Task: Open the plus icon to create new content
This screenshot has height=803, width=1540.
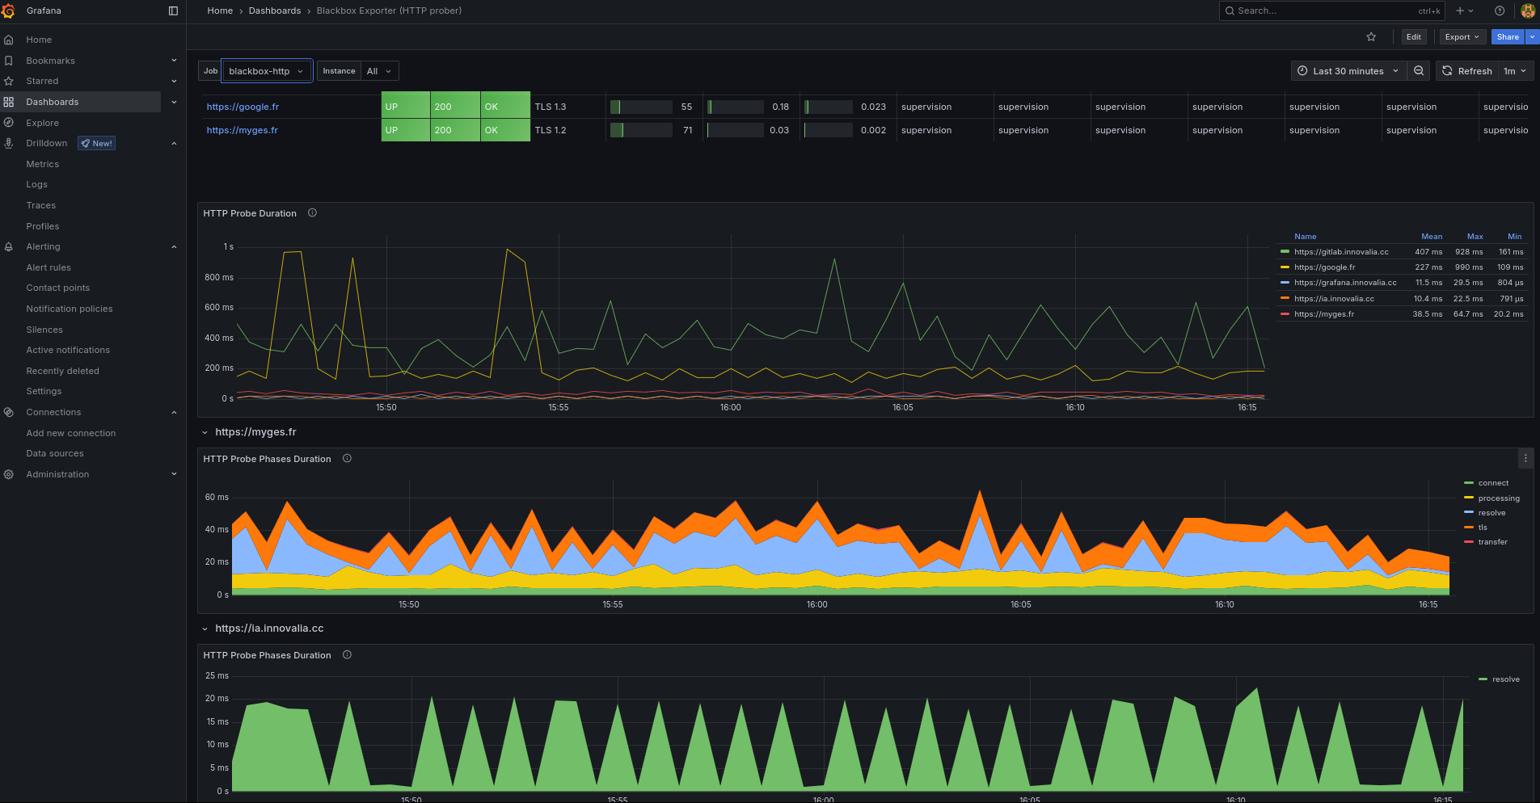Action: 1461,11
